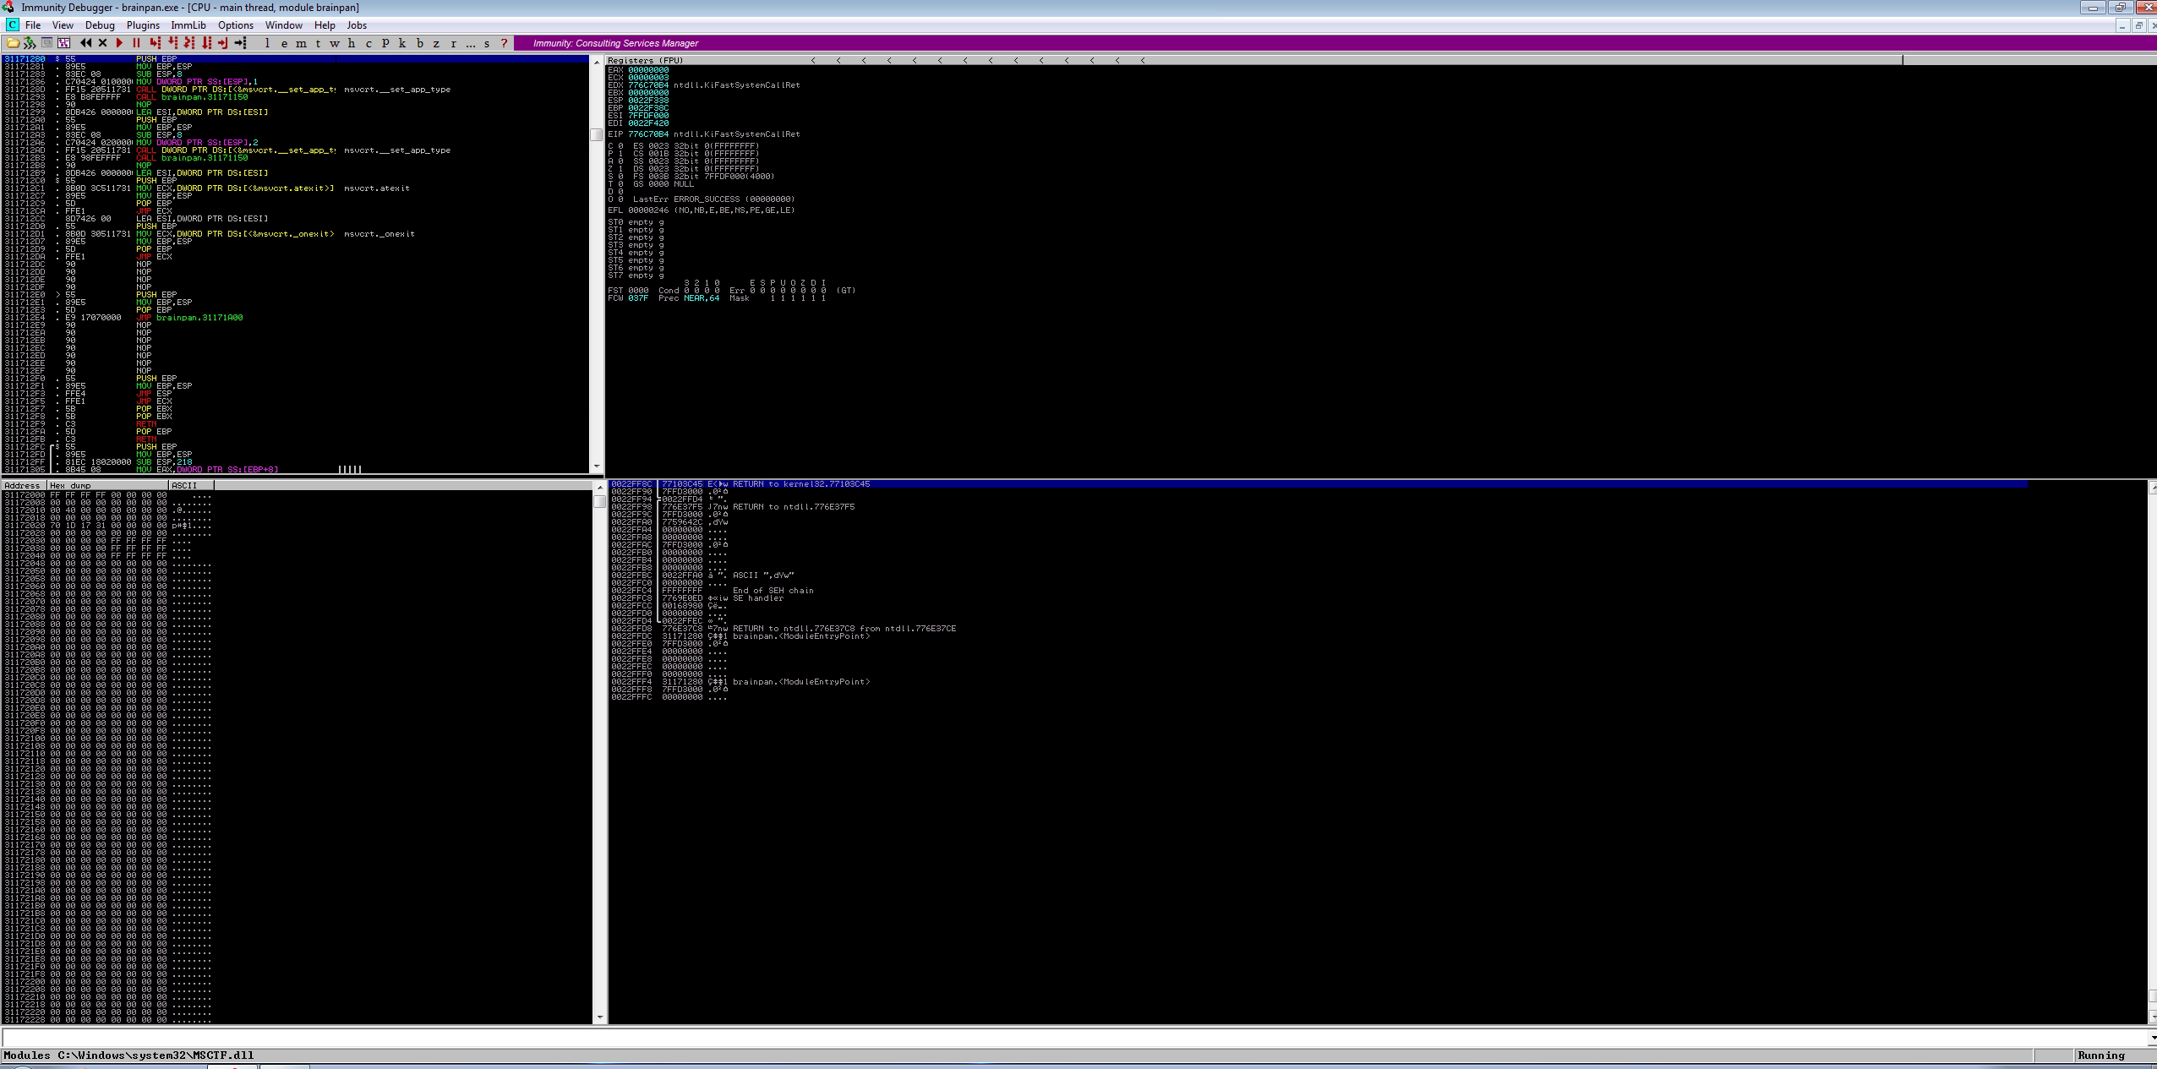Open the Plugins menu
The width and height of the screenshot is (2157, 1069).
pos(143,25)
